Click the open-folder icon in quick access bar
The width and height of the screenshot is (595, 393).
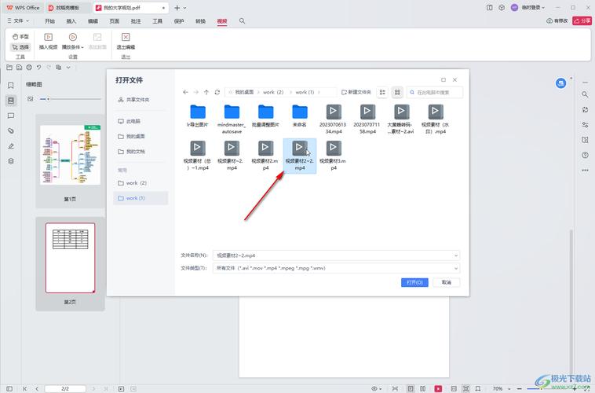9,68
